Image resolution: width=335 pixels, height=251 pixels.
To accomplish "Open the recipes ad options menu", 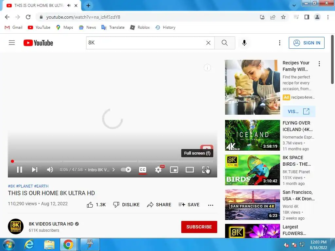I will [x=319, y=64].
